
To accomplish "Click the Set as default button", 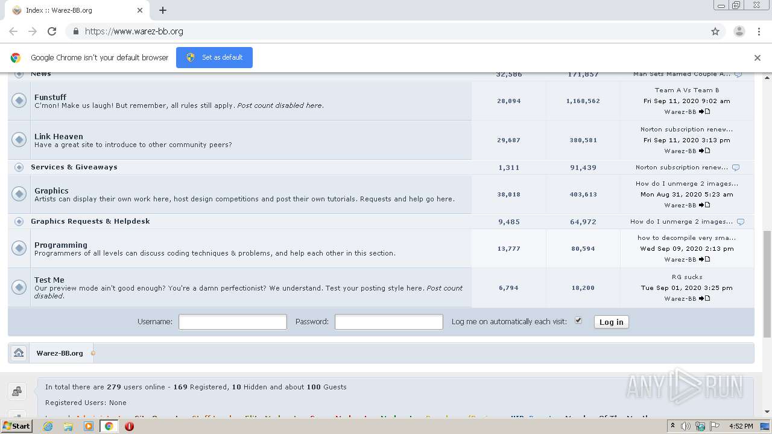I will tap(214, 57).
